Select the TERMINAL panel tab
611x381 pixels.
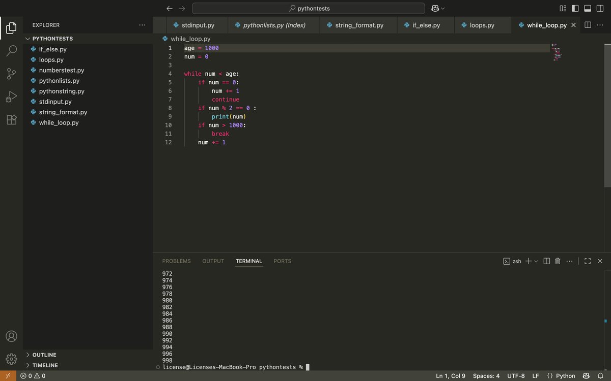click(249, 261)
